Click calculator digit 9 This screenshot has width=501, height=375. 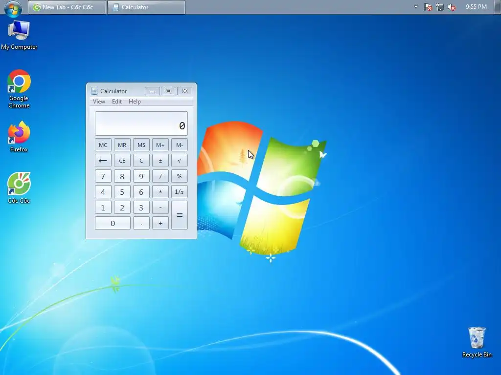click(141, 176)
